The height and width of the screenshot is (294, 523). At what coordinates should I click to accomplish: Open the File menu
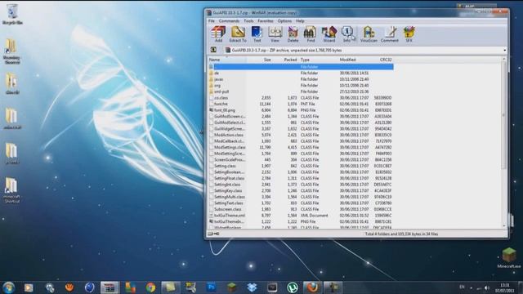click(212, 20)
